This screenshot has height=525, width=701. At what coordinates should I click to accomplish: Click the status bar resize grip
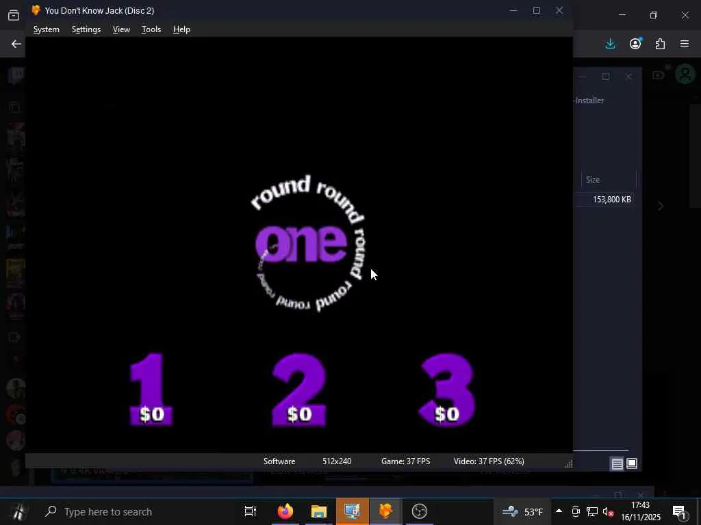[x=568, y=464]
